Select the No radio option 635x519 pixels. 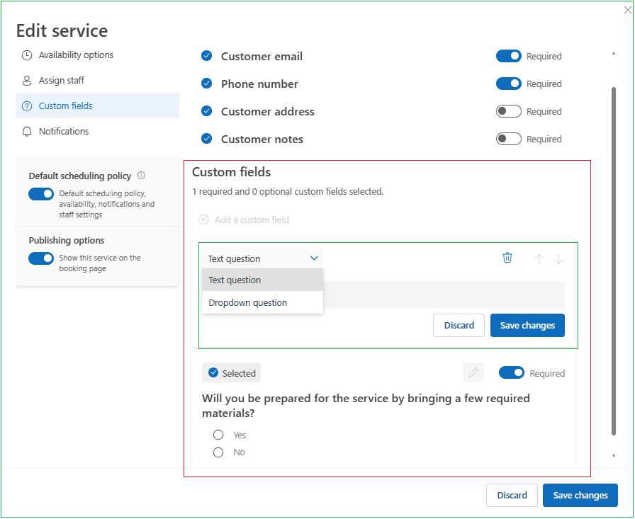click(x=218, y=452)
